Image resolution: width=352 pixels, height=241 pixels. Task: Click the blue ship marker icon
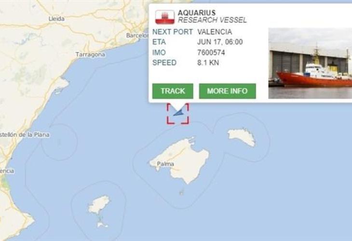click(178, 113)
